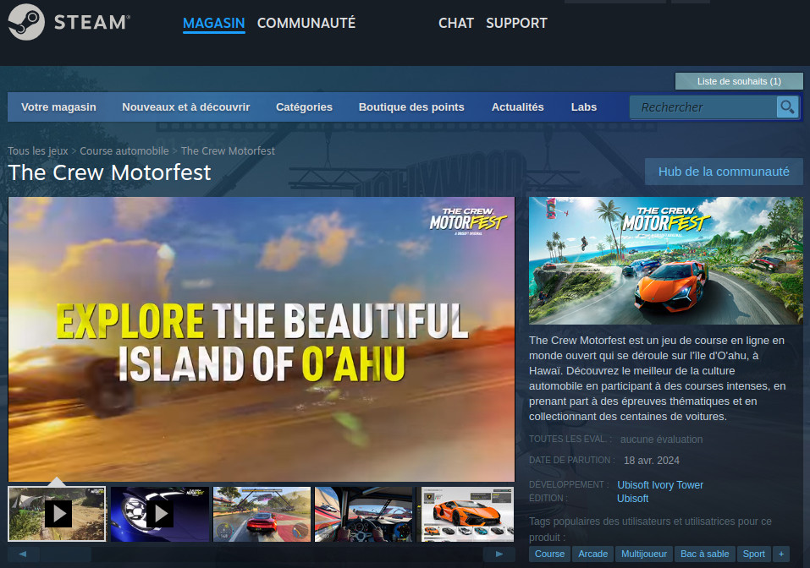Open the Labs section
The image size is (810, 568).
(584, 107)
